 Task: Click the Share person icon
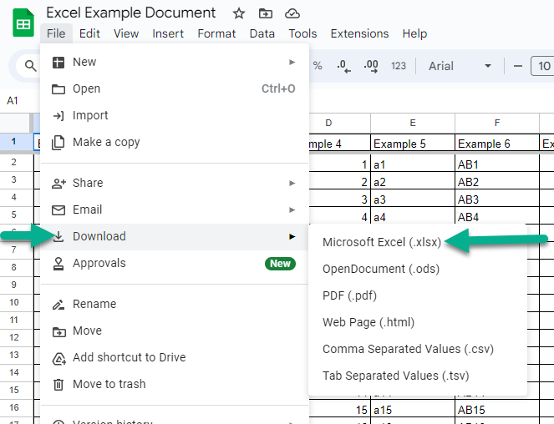[x=58, y=184]
